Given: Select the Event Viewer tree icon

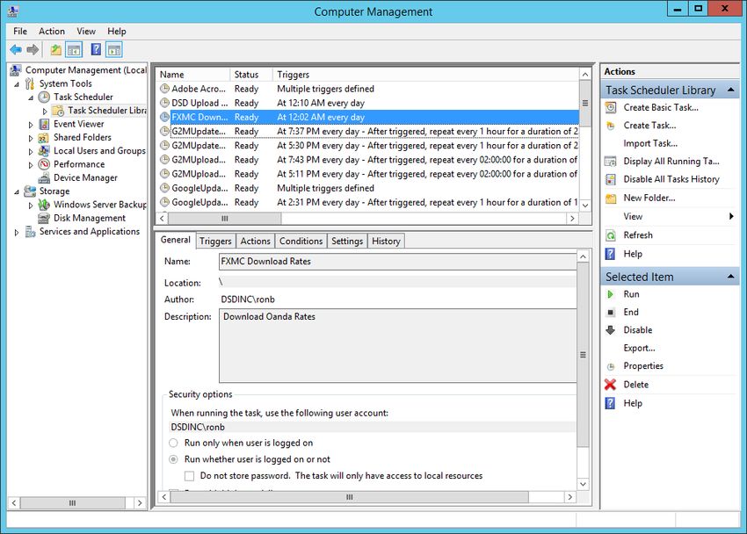Looking at the screenshot, I should coord(44,124).
